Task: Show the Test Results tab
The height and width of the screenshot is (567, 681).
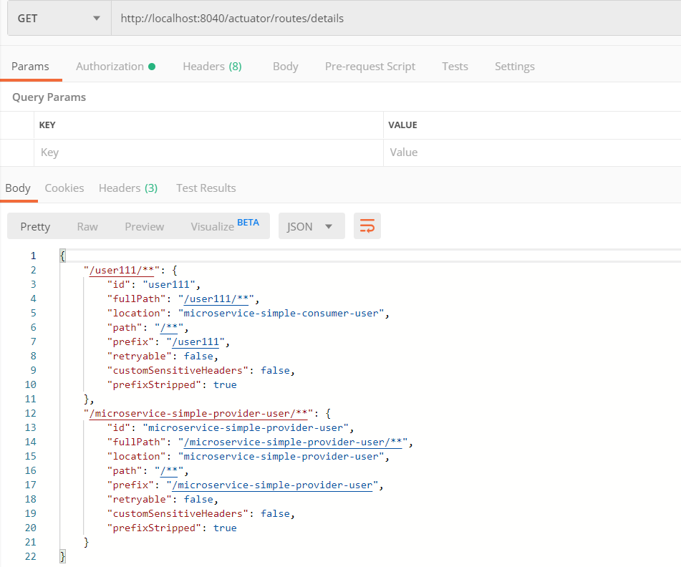Action: pos(206,188)
